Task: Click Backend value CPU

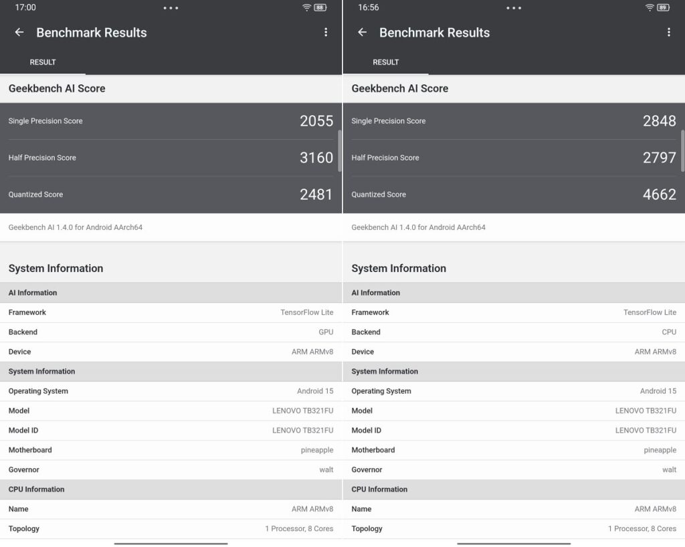Action: [x=669, y=332]
